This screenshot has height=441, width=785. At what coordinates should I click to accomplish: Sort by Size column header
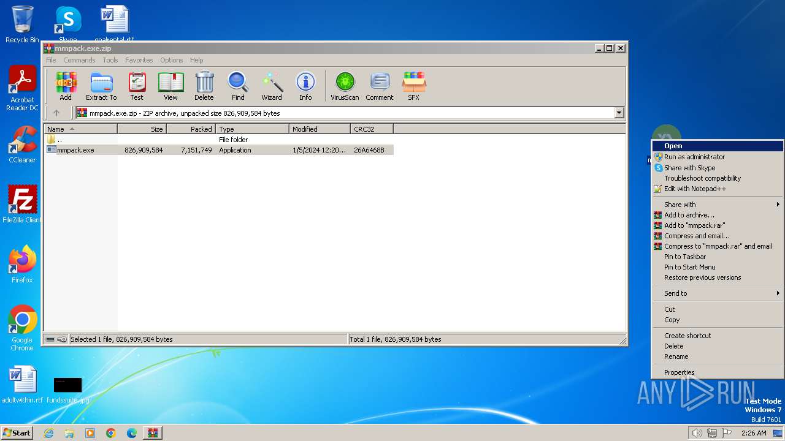point(142,129)
